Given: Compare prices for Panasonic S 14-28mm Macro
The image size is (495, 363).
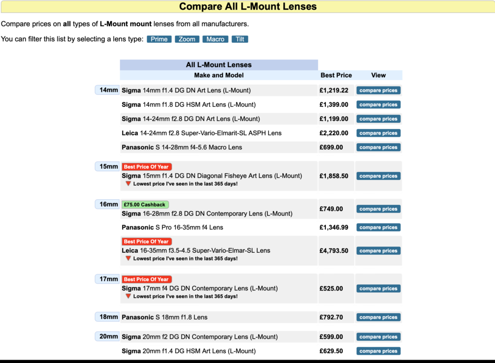Looking at the screenshot, I should tap(379, 147).
